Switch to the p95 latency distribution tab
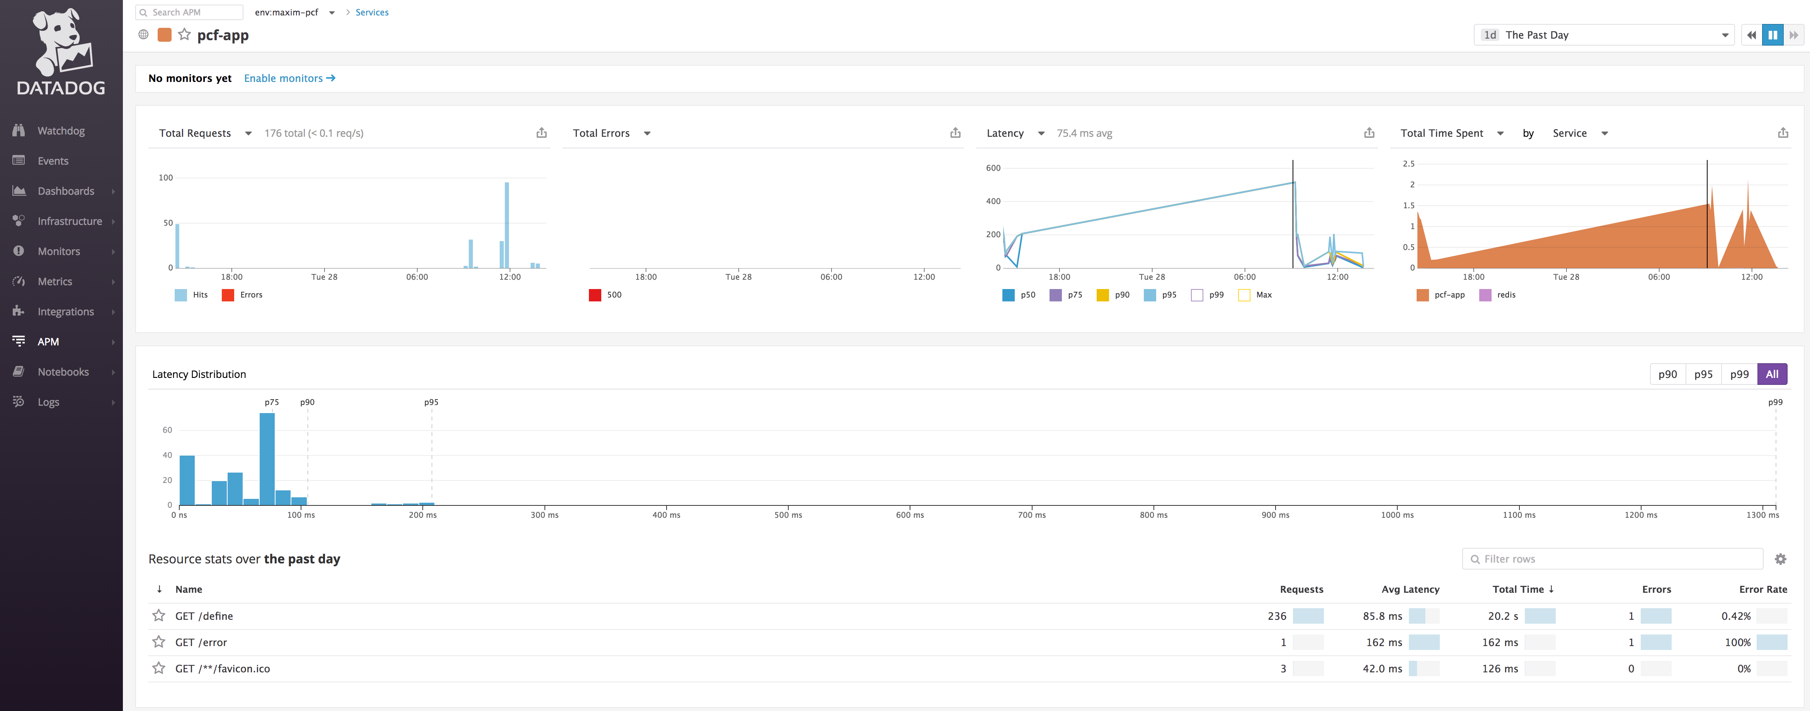Viewport: 1810px width, 711px height. tap(1703, 374)
